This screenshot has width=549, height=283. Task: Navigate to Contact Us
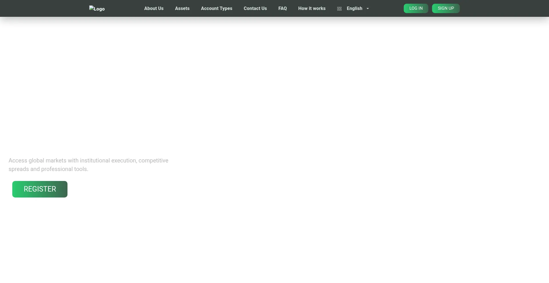255,9
